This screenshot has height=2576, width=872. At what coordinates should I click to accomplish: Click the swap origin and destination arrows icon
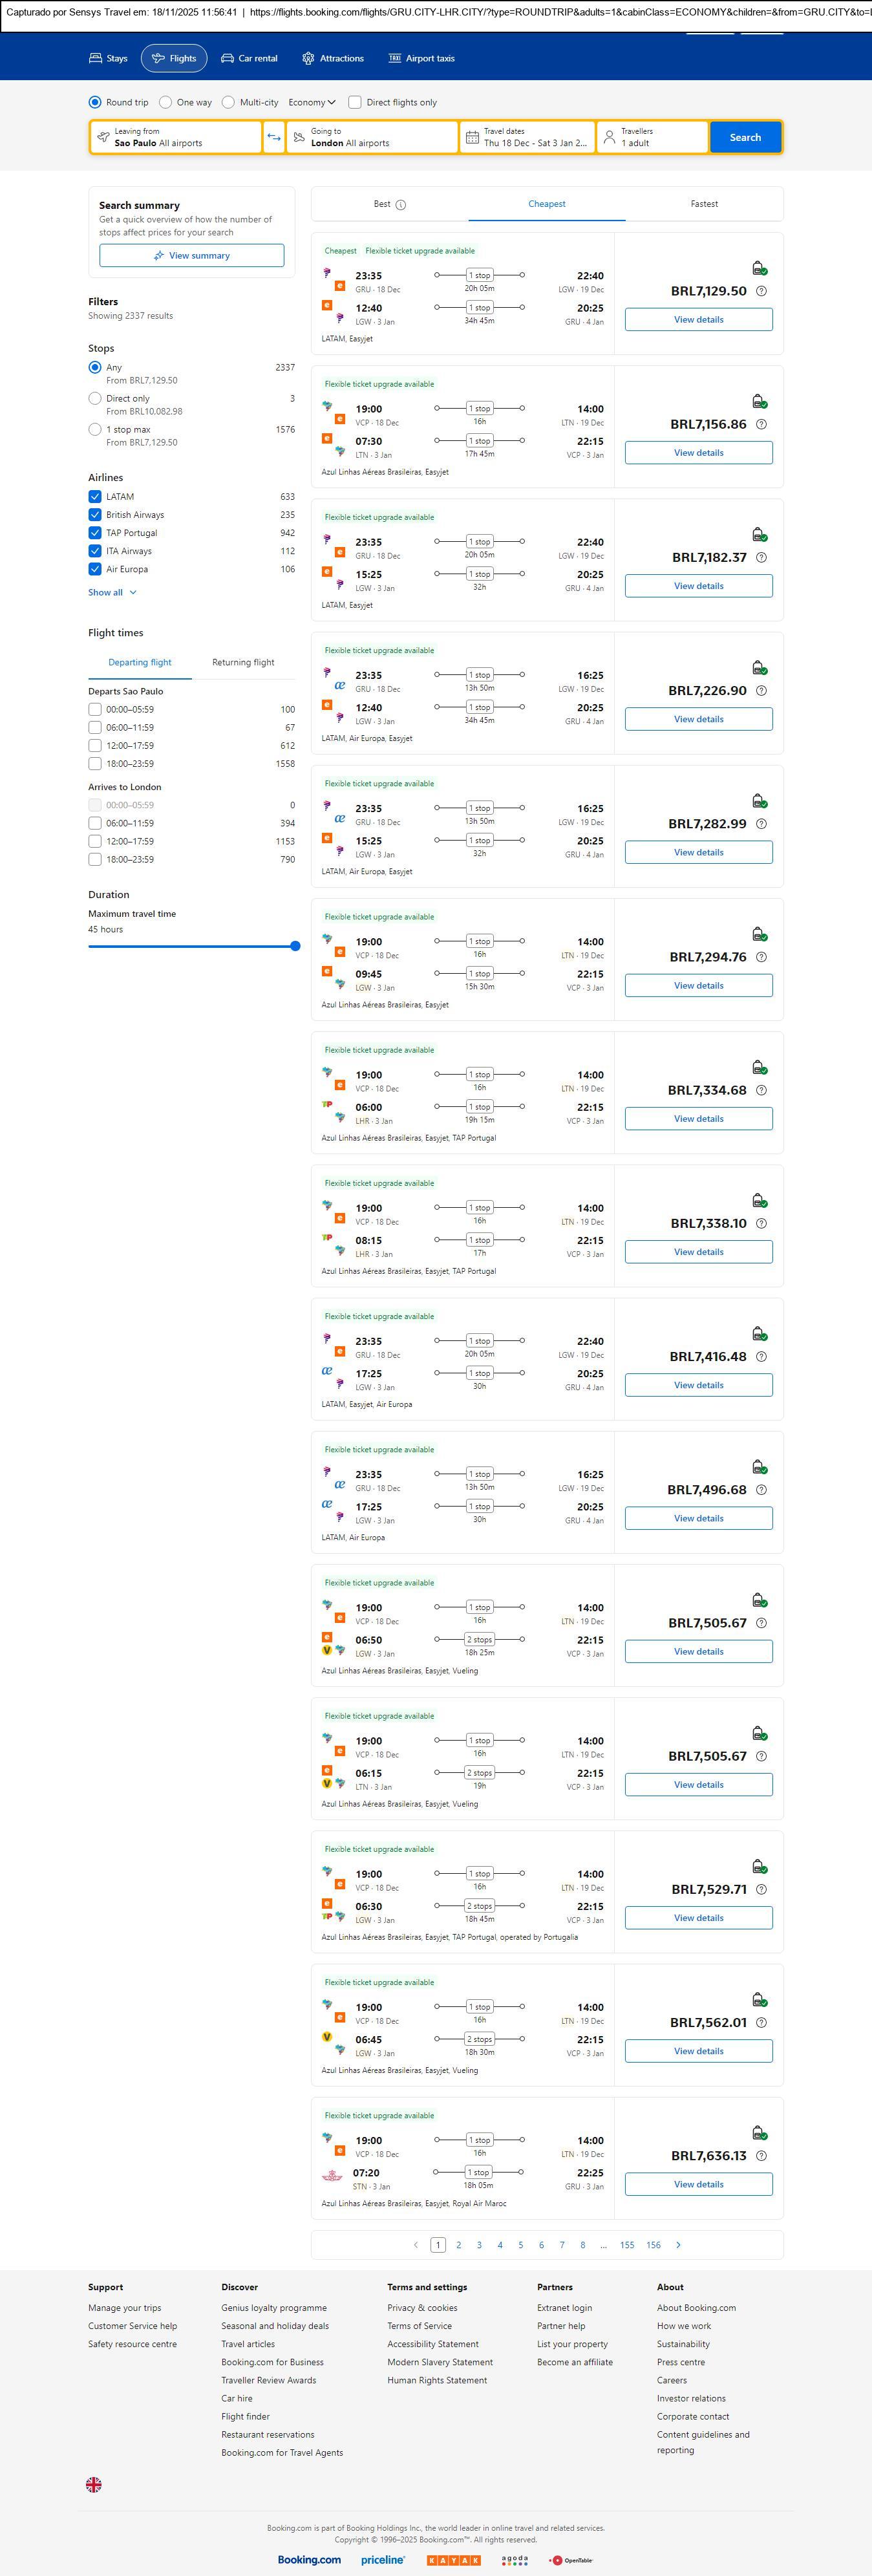(274, 137)
